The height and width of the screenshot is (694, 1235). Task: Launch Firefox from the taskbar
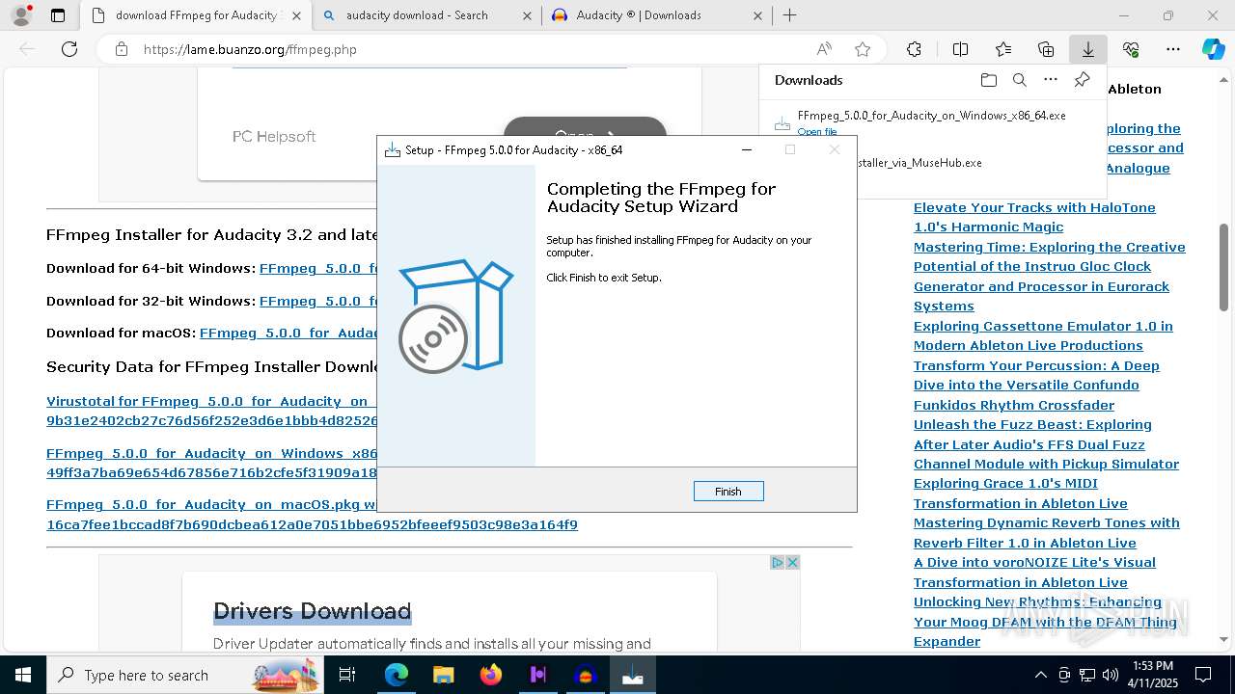pos(491,675)
